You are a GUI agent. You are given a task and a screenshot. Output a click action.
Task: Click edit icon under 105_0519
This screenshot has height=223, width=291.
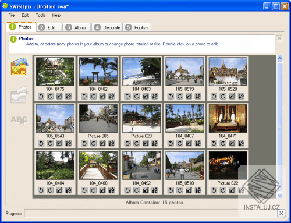point(189,96)
